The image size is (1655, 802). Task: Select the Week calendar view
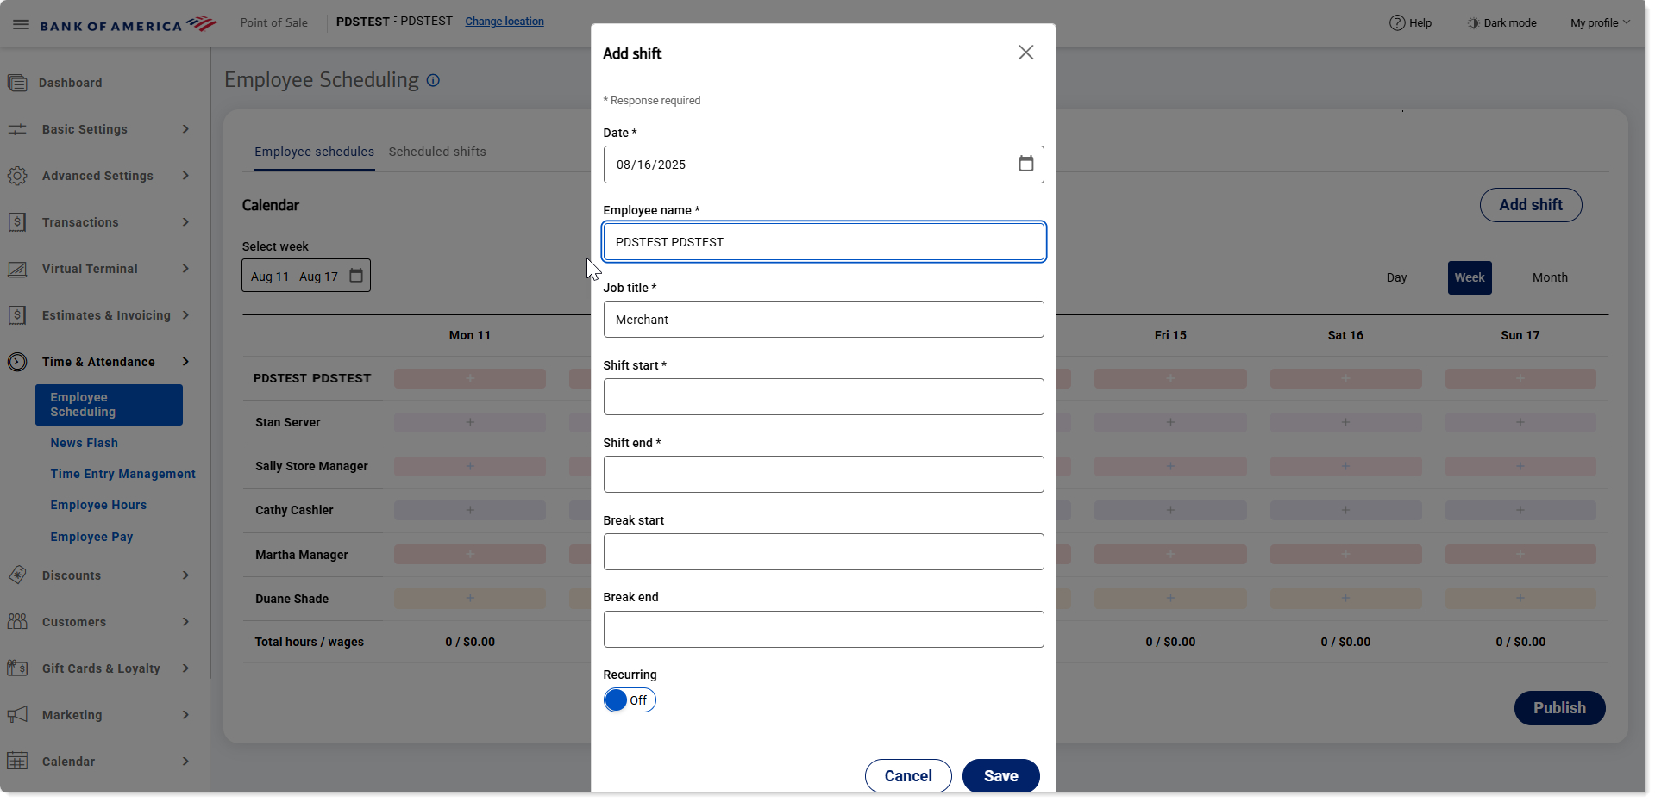[1470, 277]
